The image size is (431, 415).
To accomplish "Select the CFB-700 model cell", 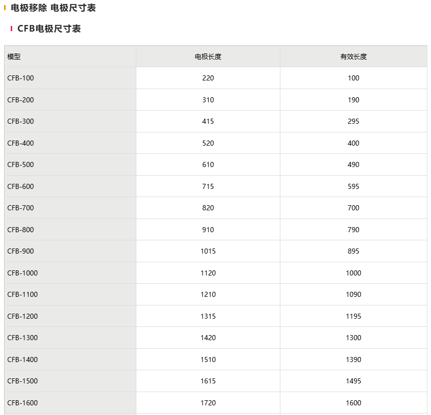I will (x=21, y=208).
